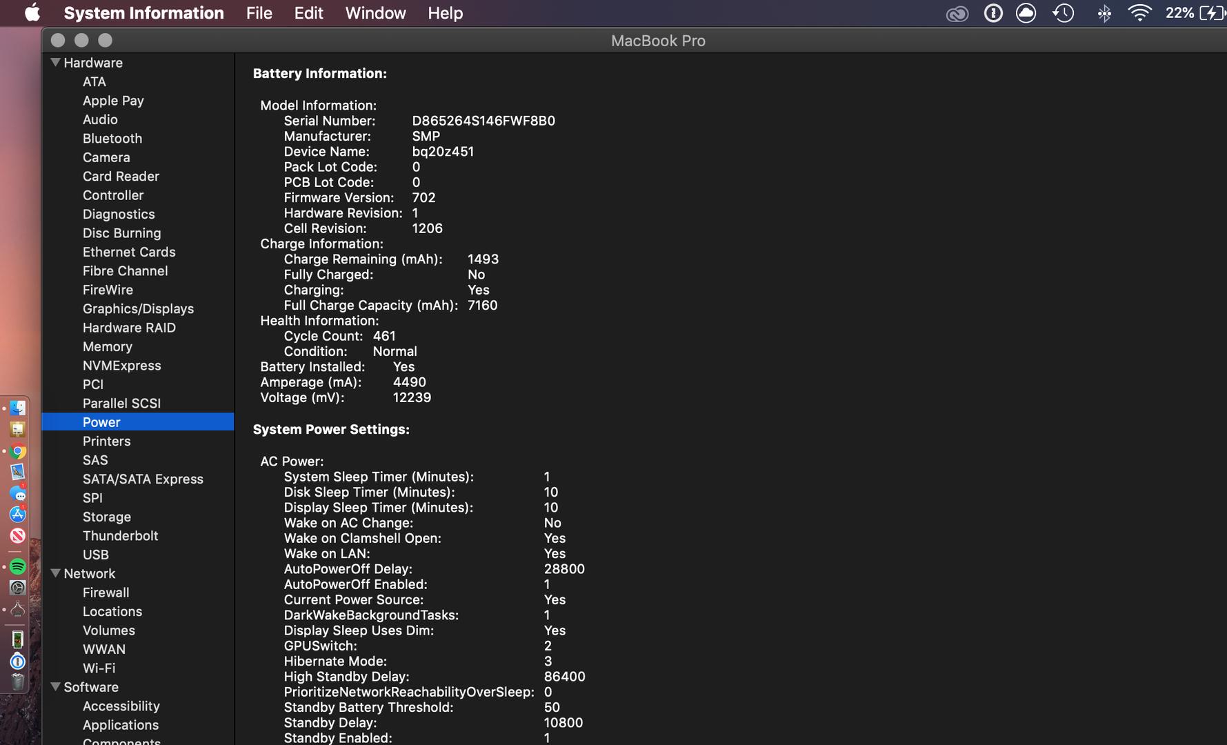Viewport: 1227px width, 745px height.
Task: Select FireWire in the sidebar
Action: pos(108,290)
